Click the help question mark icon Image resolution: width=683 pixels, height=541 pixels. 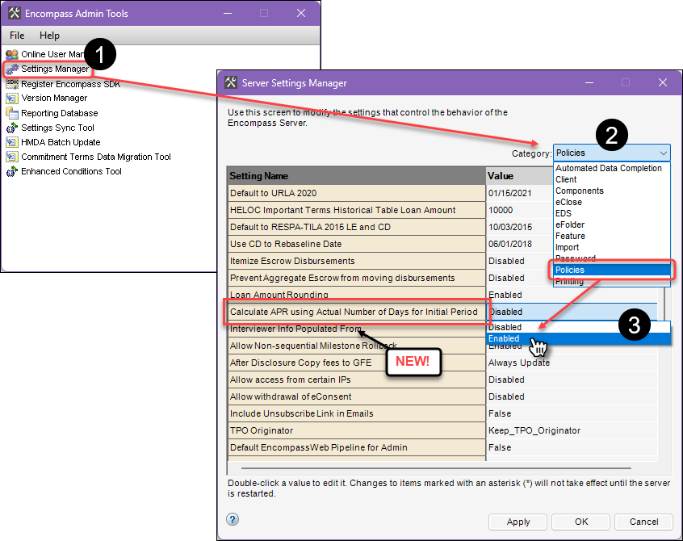(x=233, y=519)
